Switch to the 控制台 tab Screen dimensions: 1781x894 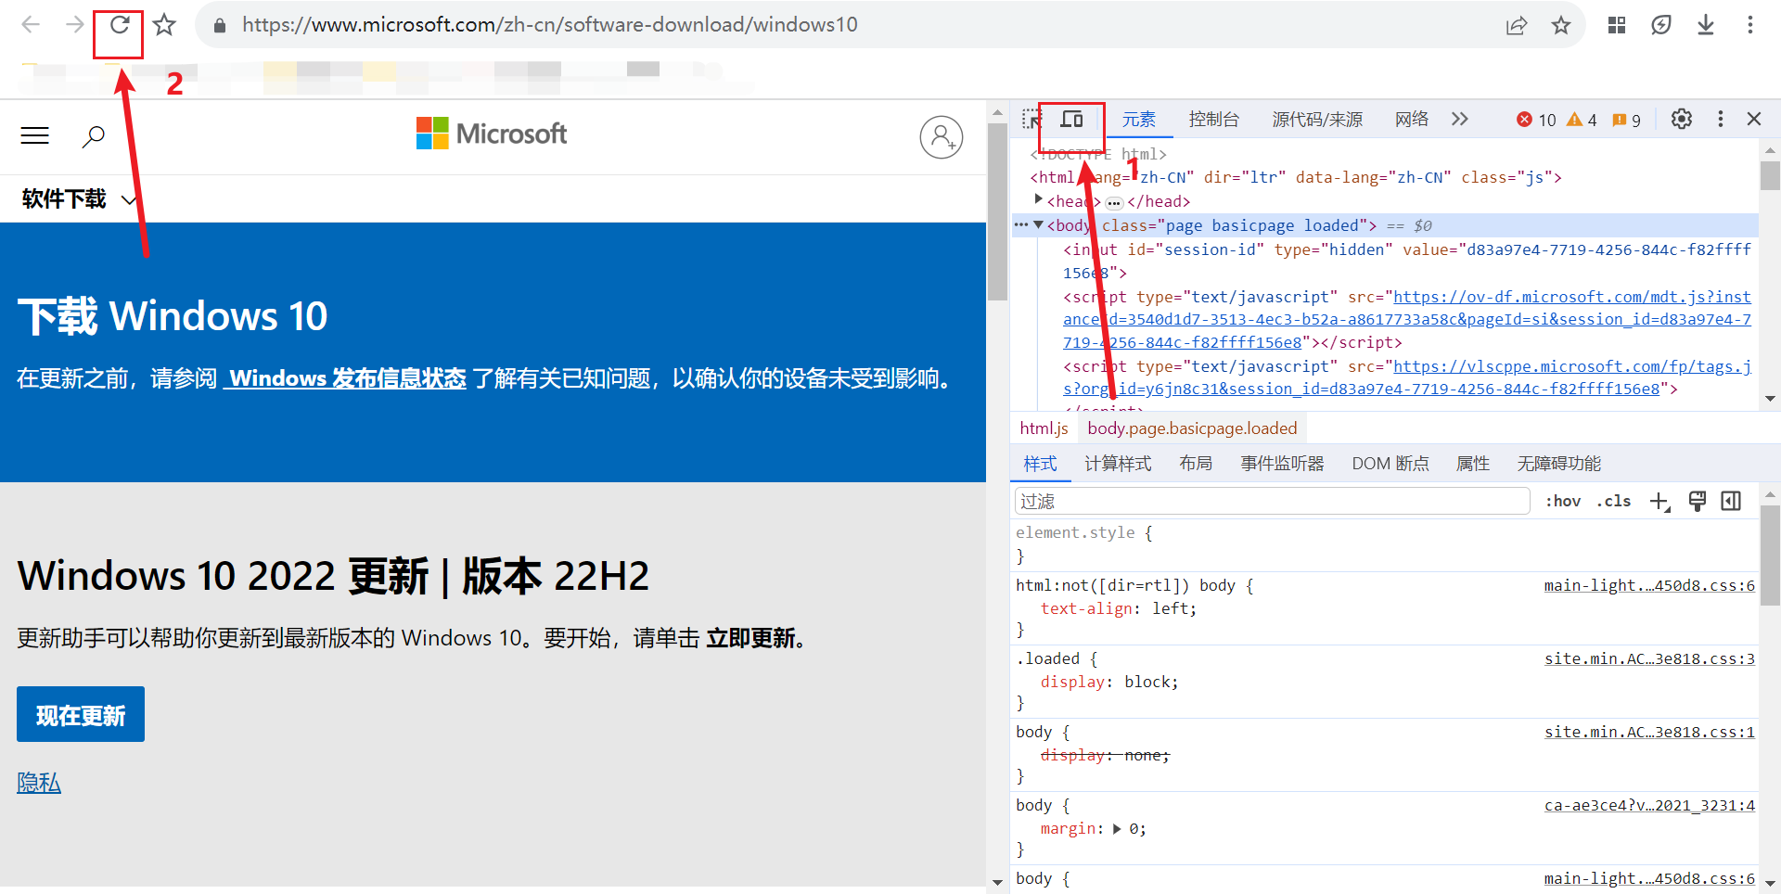1214,120
